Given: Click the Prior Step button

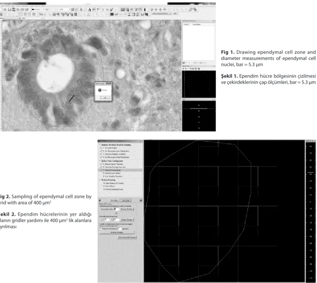Looking at the screenshot, I should coord(114,200).
